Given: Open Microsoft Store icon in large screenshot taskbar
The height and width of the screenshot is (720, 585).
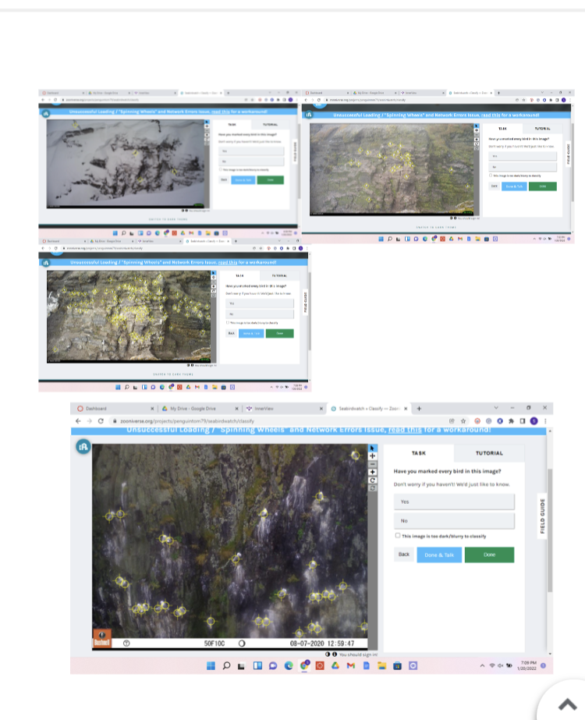Looking at the screenshot, I should 397,666.
